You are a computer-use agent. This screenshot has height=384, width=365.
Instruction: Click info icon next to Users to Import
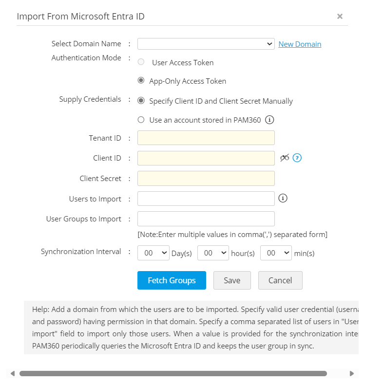[283, 198]
